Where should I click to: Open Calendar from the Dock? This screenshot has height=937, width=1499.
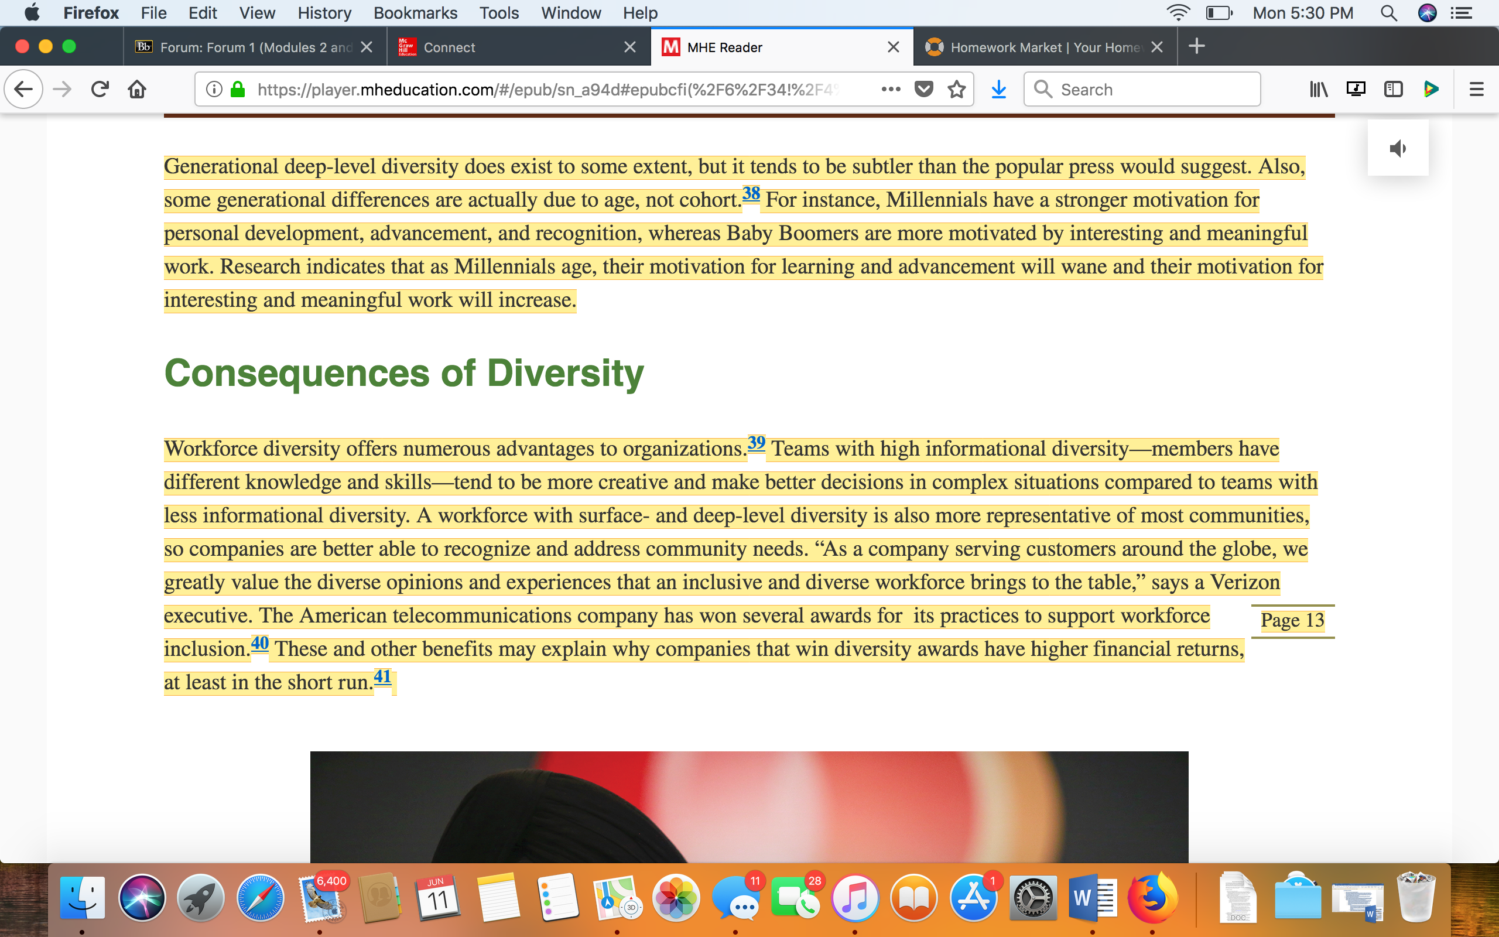pos(438,898)
